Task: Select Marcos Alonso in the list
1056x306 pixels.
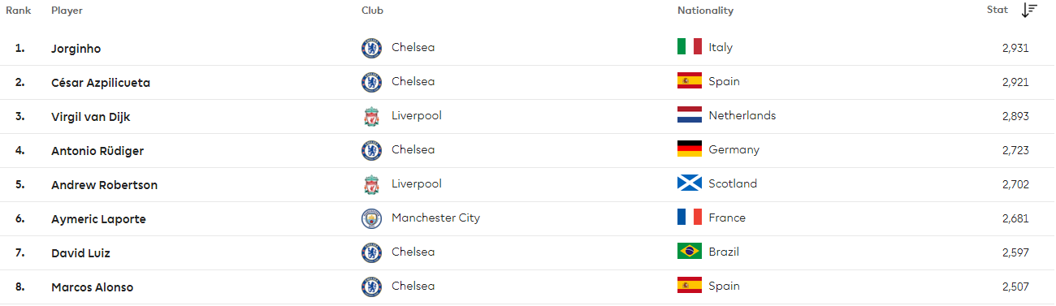Action: pos(92,287)
